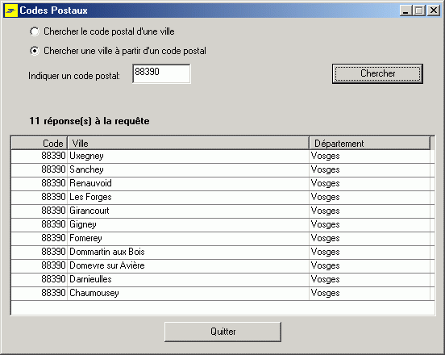The image size is (445, 355).
Task: Click the yellow La Poste title bar icon
Action: pos(10,10)
